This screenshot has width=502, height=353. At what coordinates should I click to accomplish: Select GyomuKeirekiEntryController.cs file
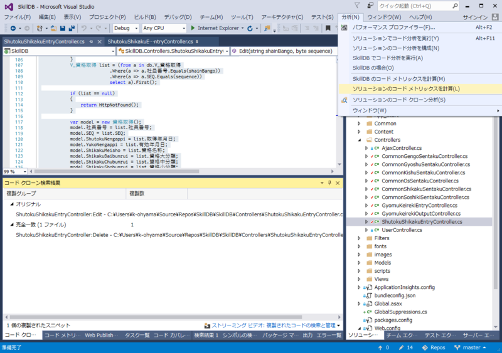pos(419,206)
